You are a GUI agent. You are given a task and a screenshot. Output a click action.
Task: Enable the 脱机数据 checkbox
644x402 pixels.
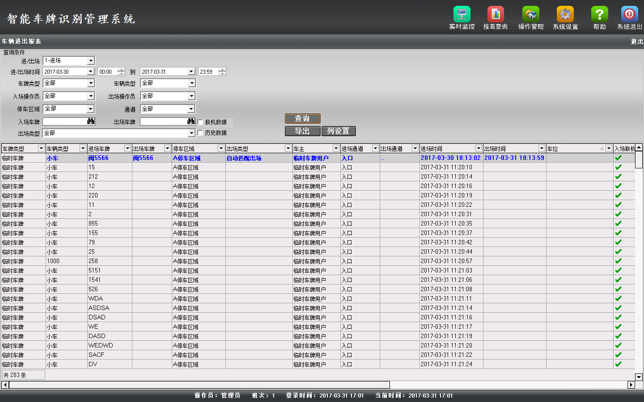pyautogui.click(x=200, y=122)
